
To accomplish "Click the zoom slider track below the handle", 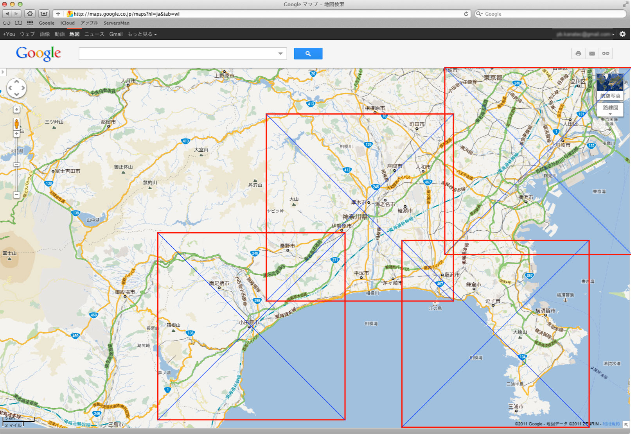I will tap(16, 179).
